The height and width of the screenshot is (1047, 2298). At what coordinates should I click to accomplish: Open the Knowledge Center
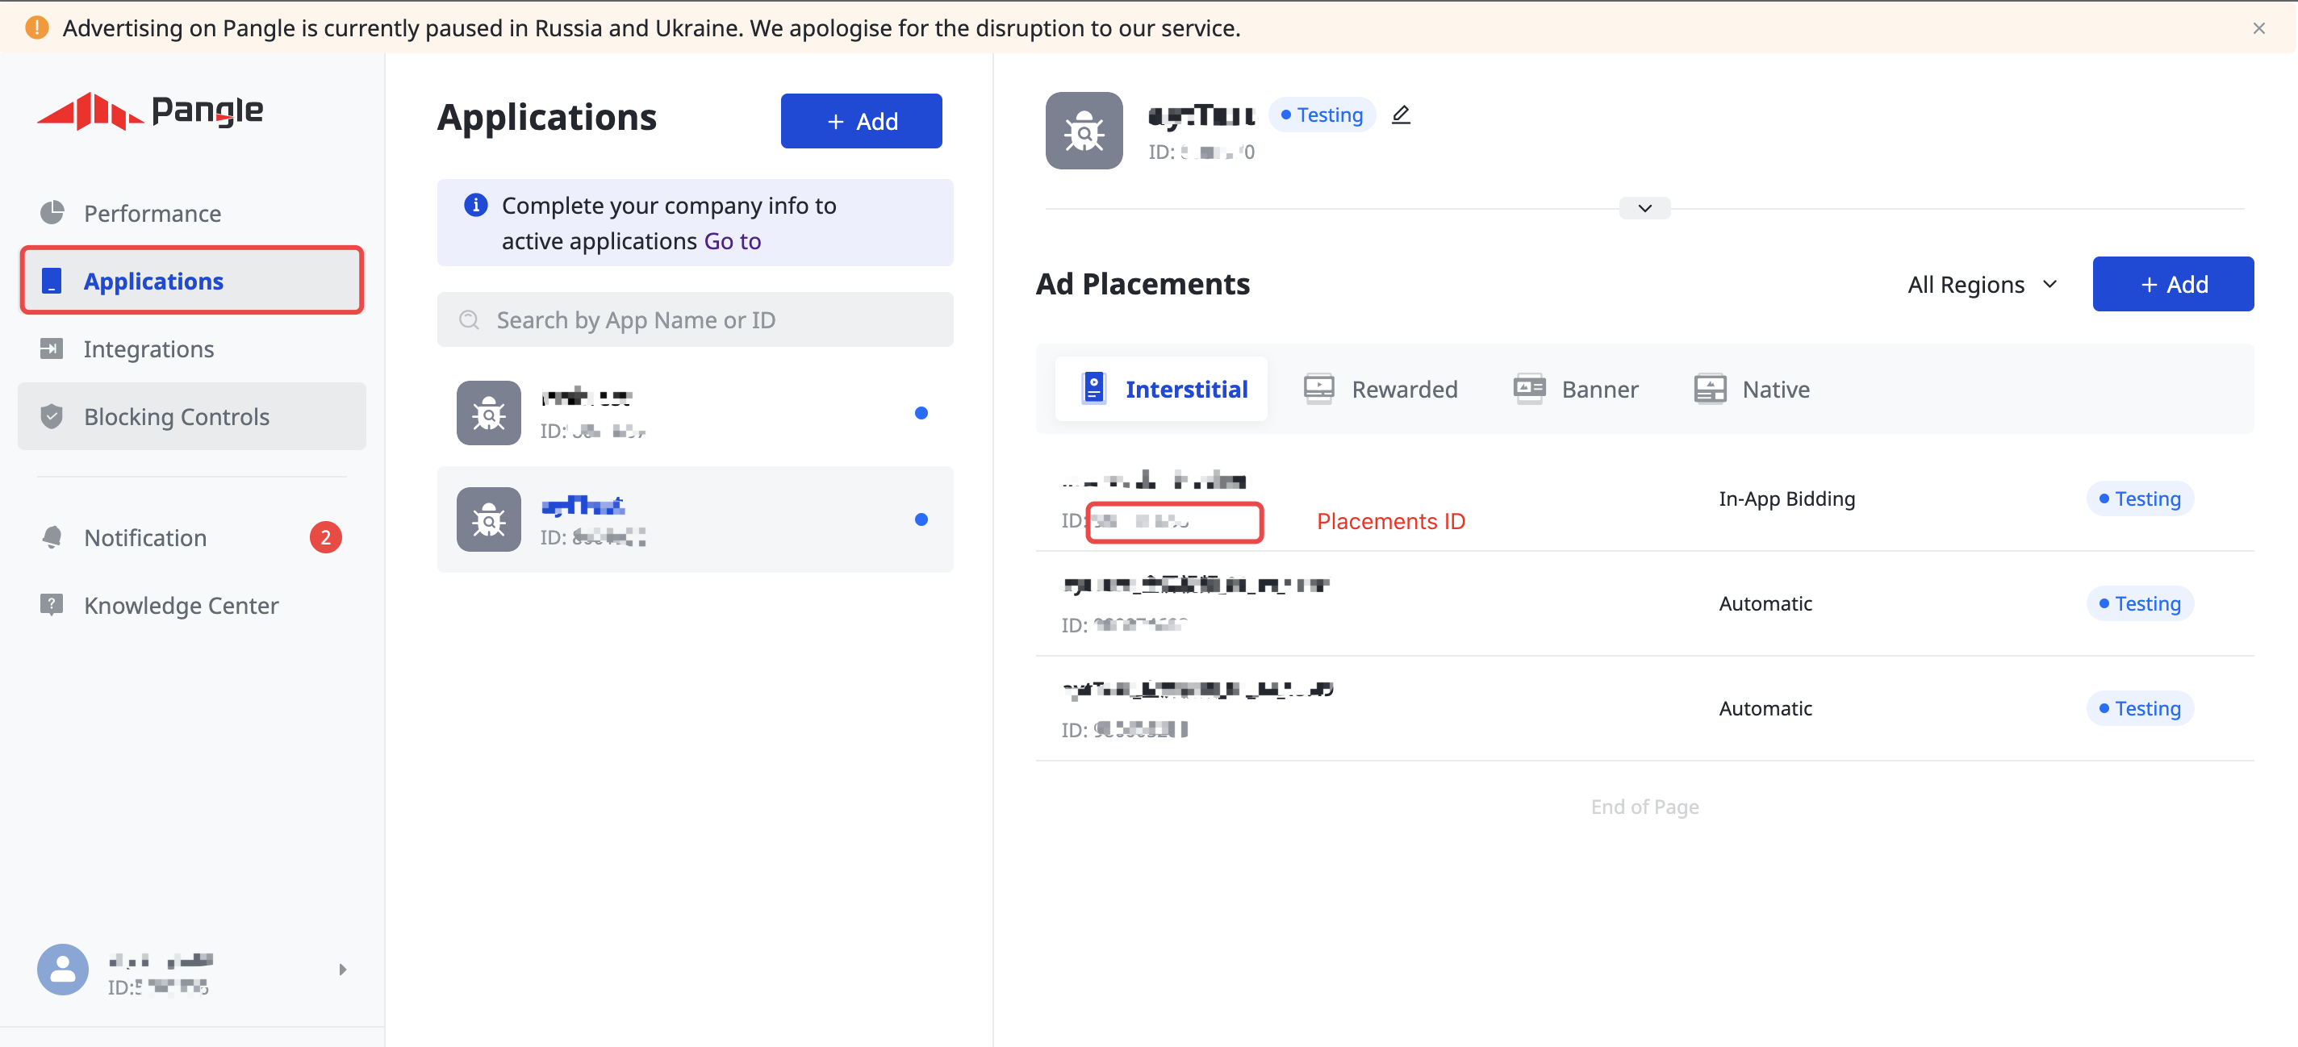pos(180,605)
